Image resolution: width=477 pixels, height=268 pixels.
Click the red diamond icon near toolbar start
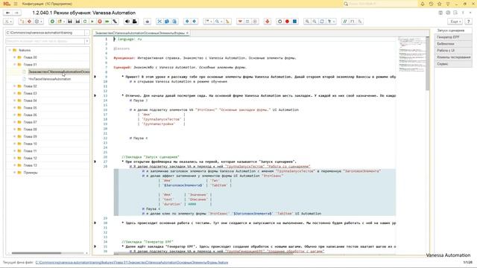pyautogui.click(x=30, y=22)
